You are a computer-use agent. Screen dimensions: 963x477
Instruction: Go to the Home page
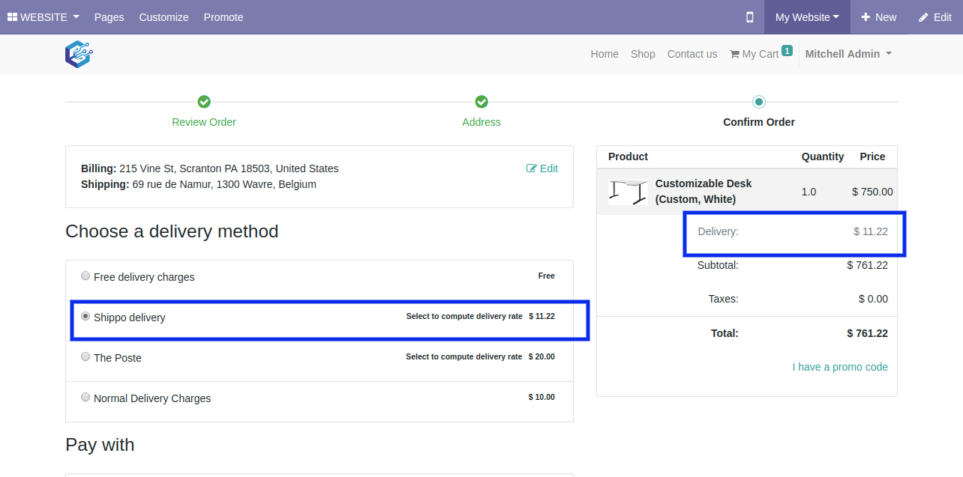coord(604,54)
